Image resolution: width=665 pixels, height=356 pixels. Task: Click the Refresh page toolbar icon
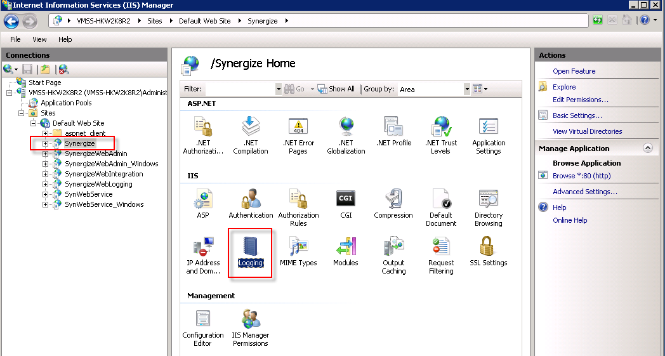598,20
